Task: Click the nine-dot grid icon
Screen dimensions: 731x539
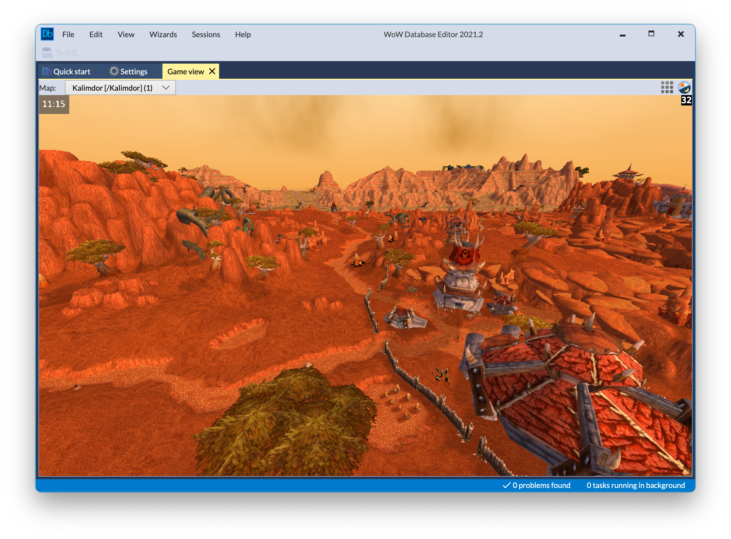Action: tap(667, 88)
